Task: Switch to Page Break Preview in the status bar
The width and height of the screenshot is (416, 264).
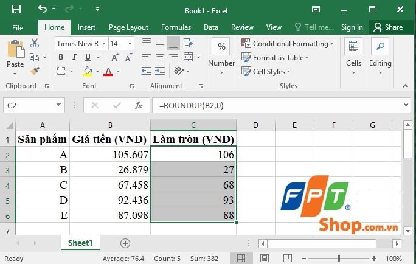Action: (287, 258)
